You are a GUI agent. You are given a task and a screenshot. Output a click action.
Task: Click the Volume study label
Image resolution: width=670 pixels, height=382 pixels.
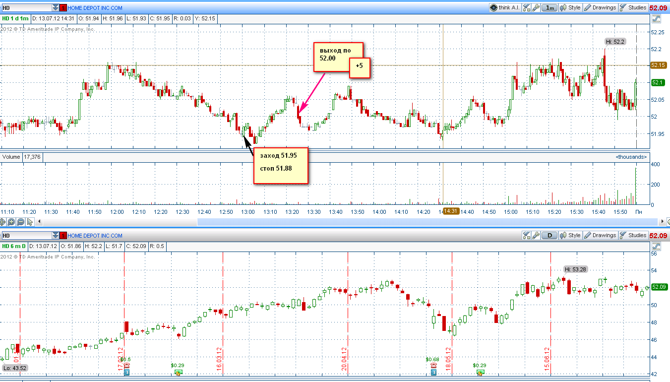tap(11, 157)
